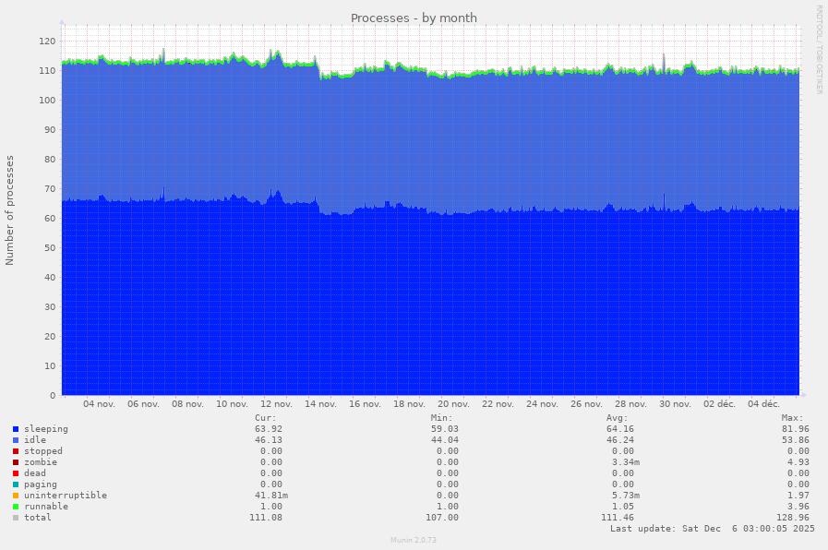This screenshot has width=828, height=550.
Task: Click the "Cur:" column header
Action: point(265,418)
